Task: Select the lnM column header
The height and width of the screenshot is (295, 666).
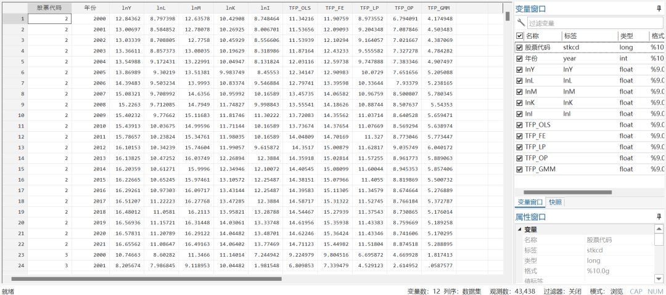Action: 196,7
